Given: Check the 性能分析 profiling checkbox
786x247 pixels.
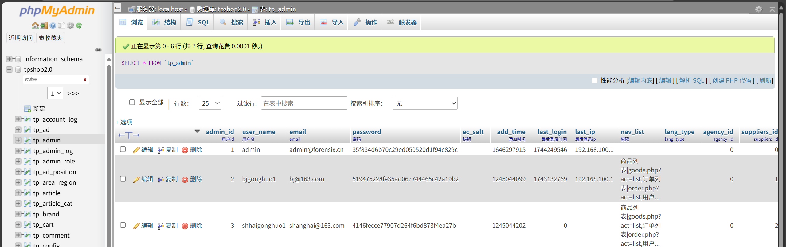Looking at the screenshot, I should pos(595,80).
